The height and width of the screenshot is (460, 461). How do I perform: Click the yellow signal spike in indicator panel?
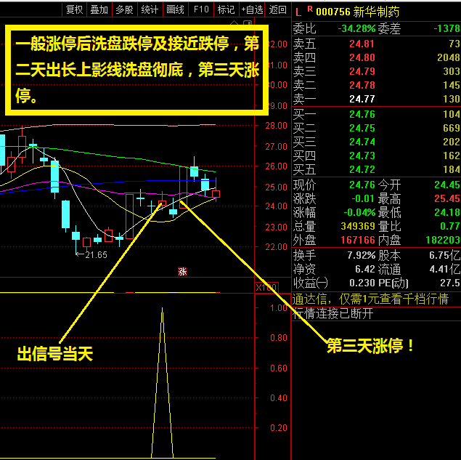click(x=163, y=382)
